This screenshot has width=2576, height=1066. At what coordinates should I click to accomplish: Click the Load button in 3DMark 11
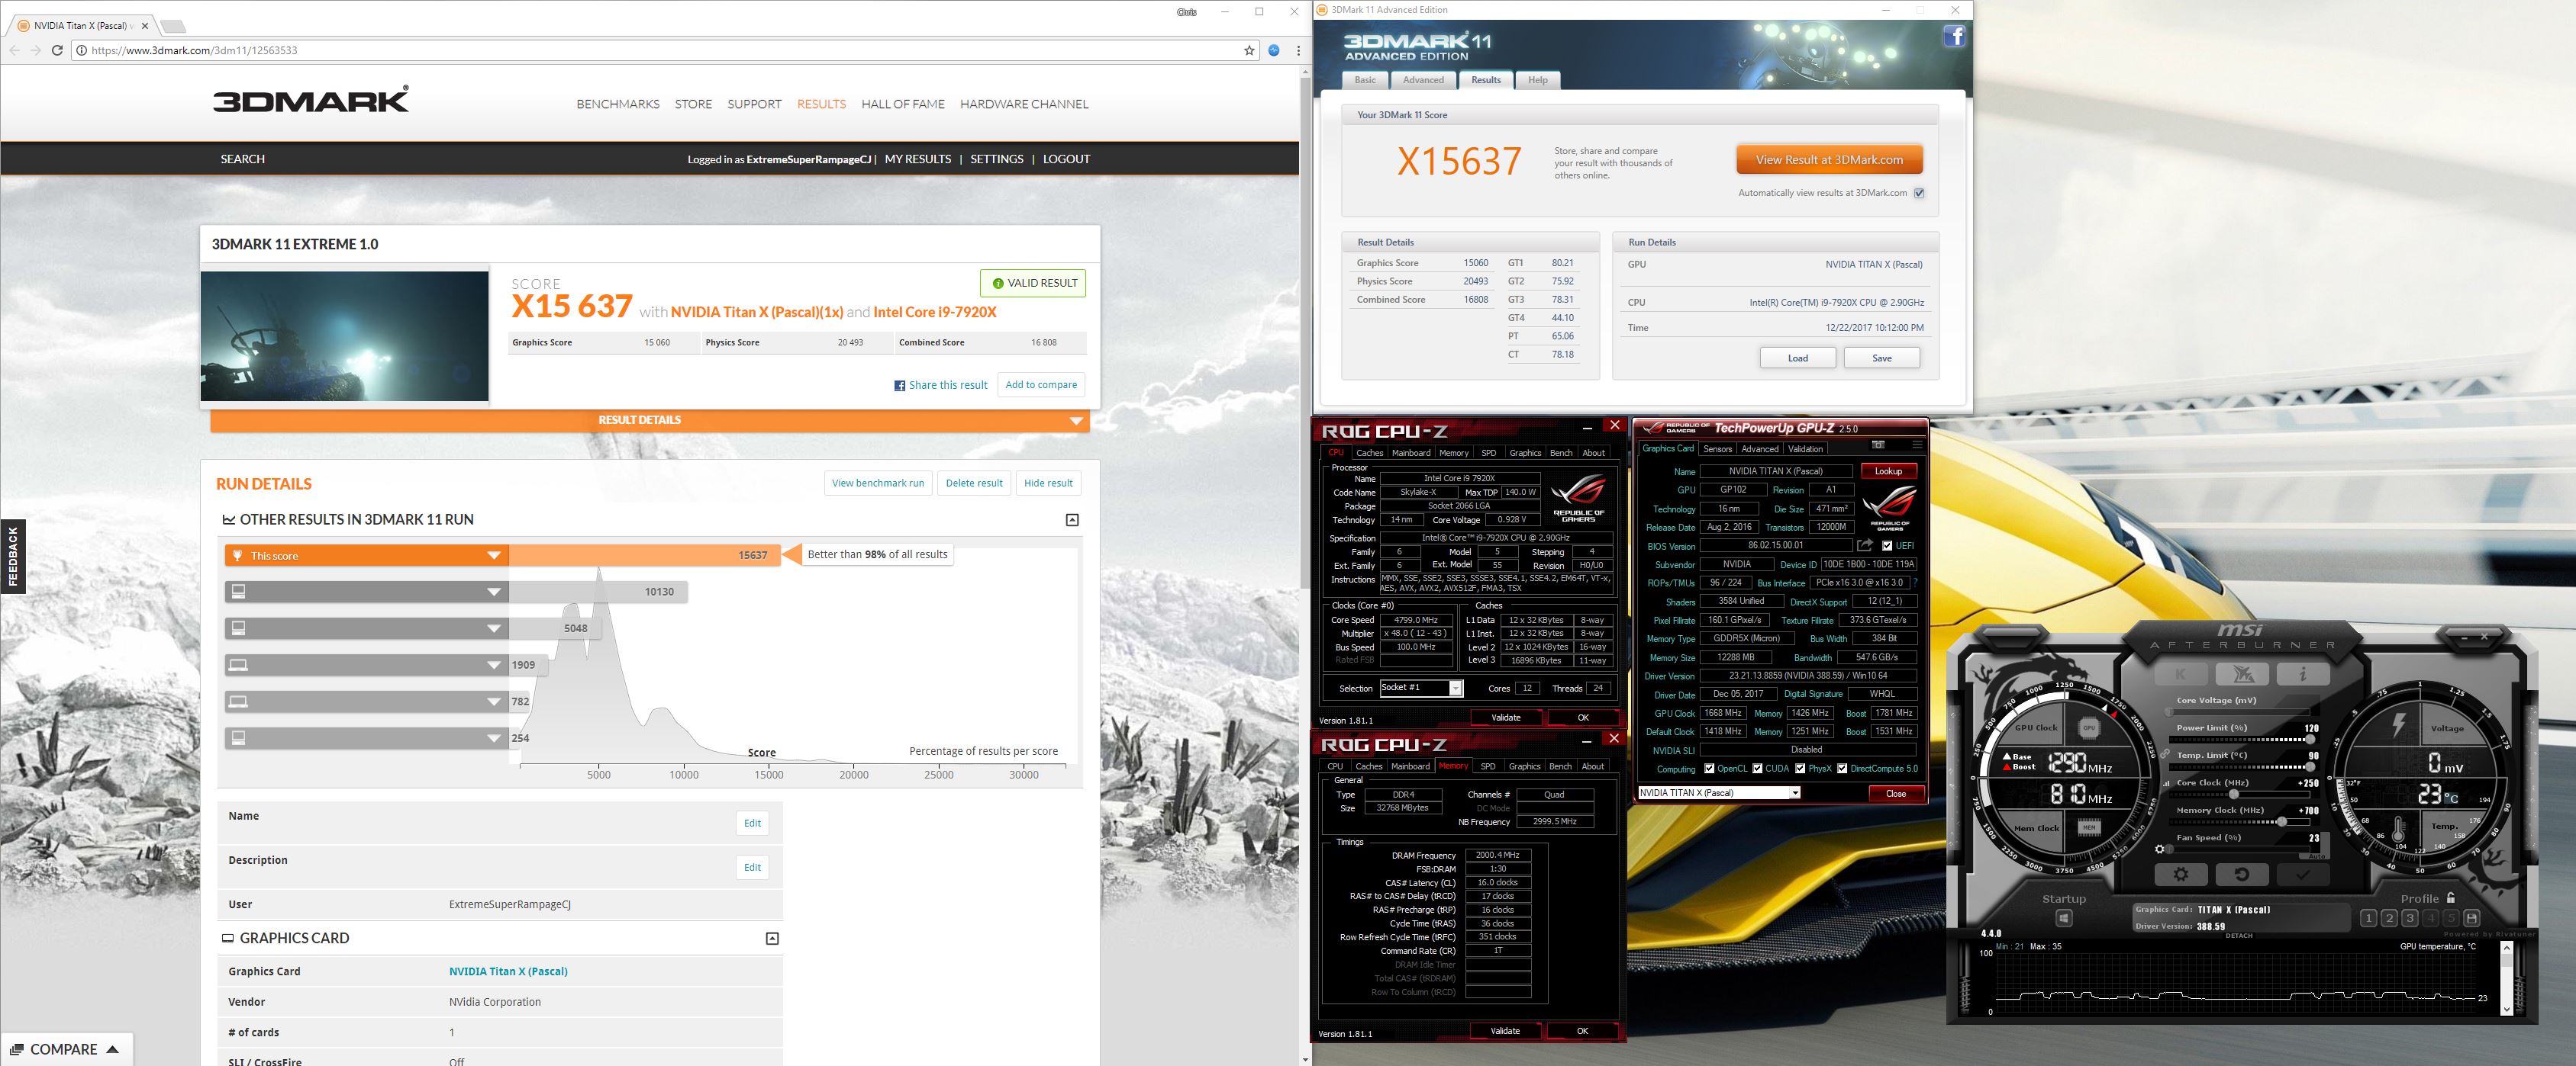1798,358
